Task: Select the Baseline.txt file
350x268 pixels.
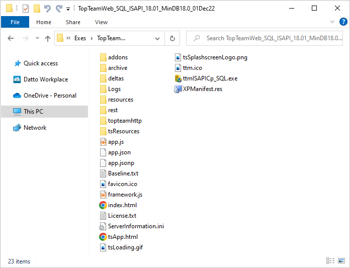Action: (x=119, y=173)
